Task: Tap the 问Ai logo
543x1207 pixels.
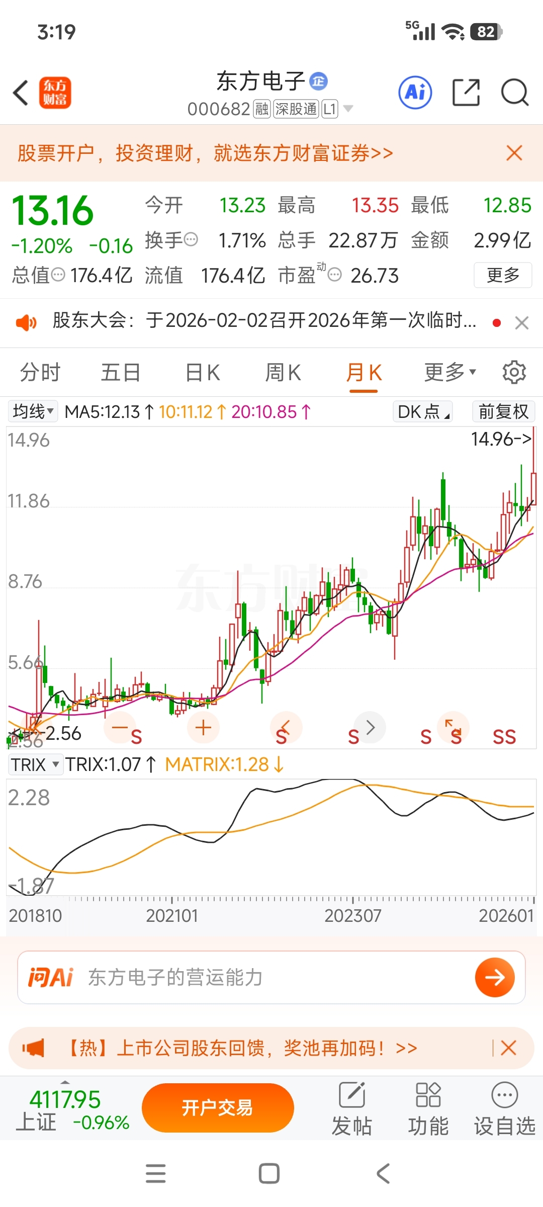Action: [50, 977]
